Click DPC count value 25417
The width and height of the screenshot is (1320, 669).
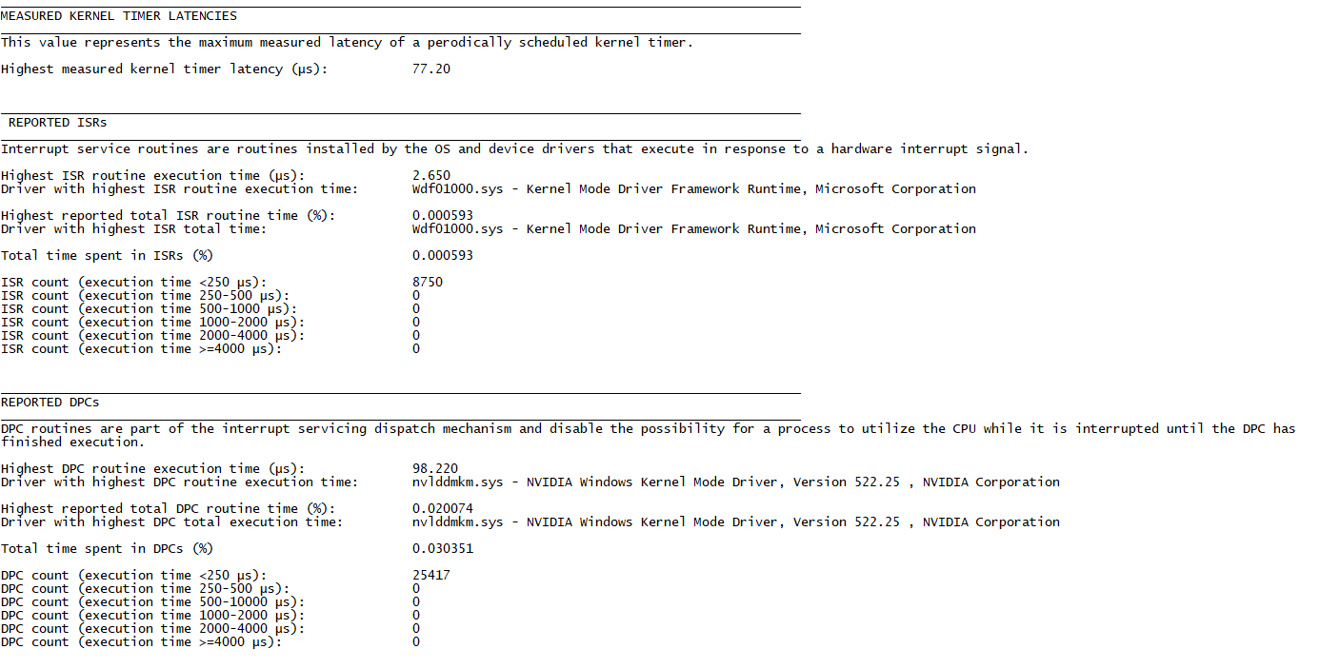(431, 575)
